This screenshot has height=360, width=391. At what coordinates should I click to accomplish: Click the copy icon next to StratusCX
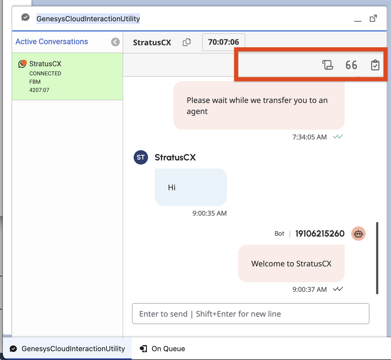187,42
